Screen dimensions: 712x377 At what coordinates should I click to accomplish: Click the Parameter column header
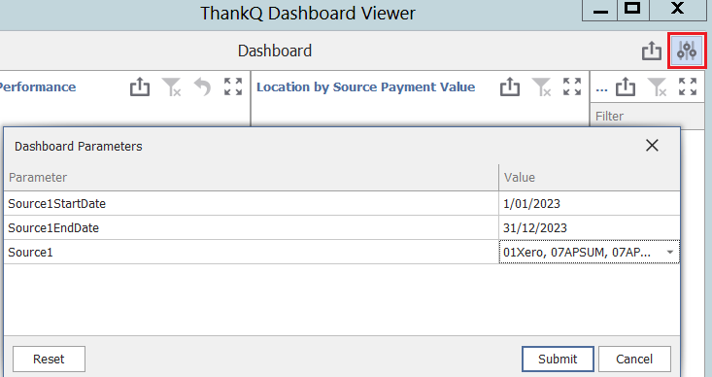252,177
